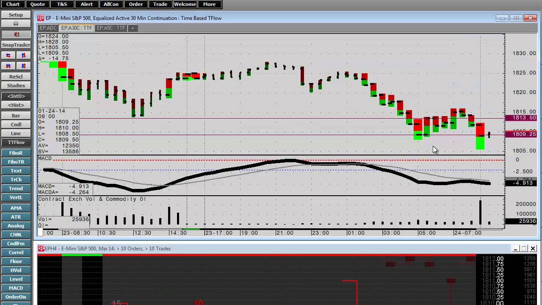Image resolution: width=542 pixels, height=305 pixels.
Task: Restore the chart window using title bar button
Action: coord(516,18)
